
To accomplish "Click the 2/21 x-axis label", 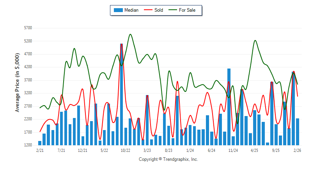I will pos(40,150).
